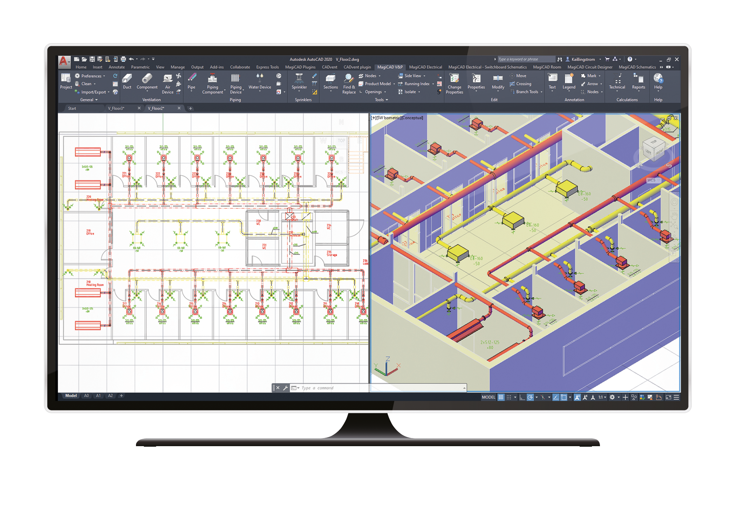Toggle ortho mode in status bar
730x511 pixels.
point(522,397)
